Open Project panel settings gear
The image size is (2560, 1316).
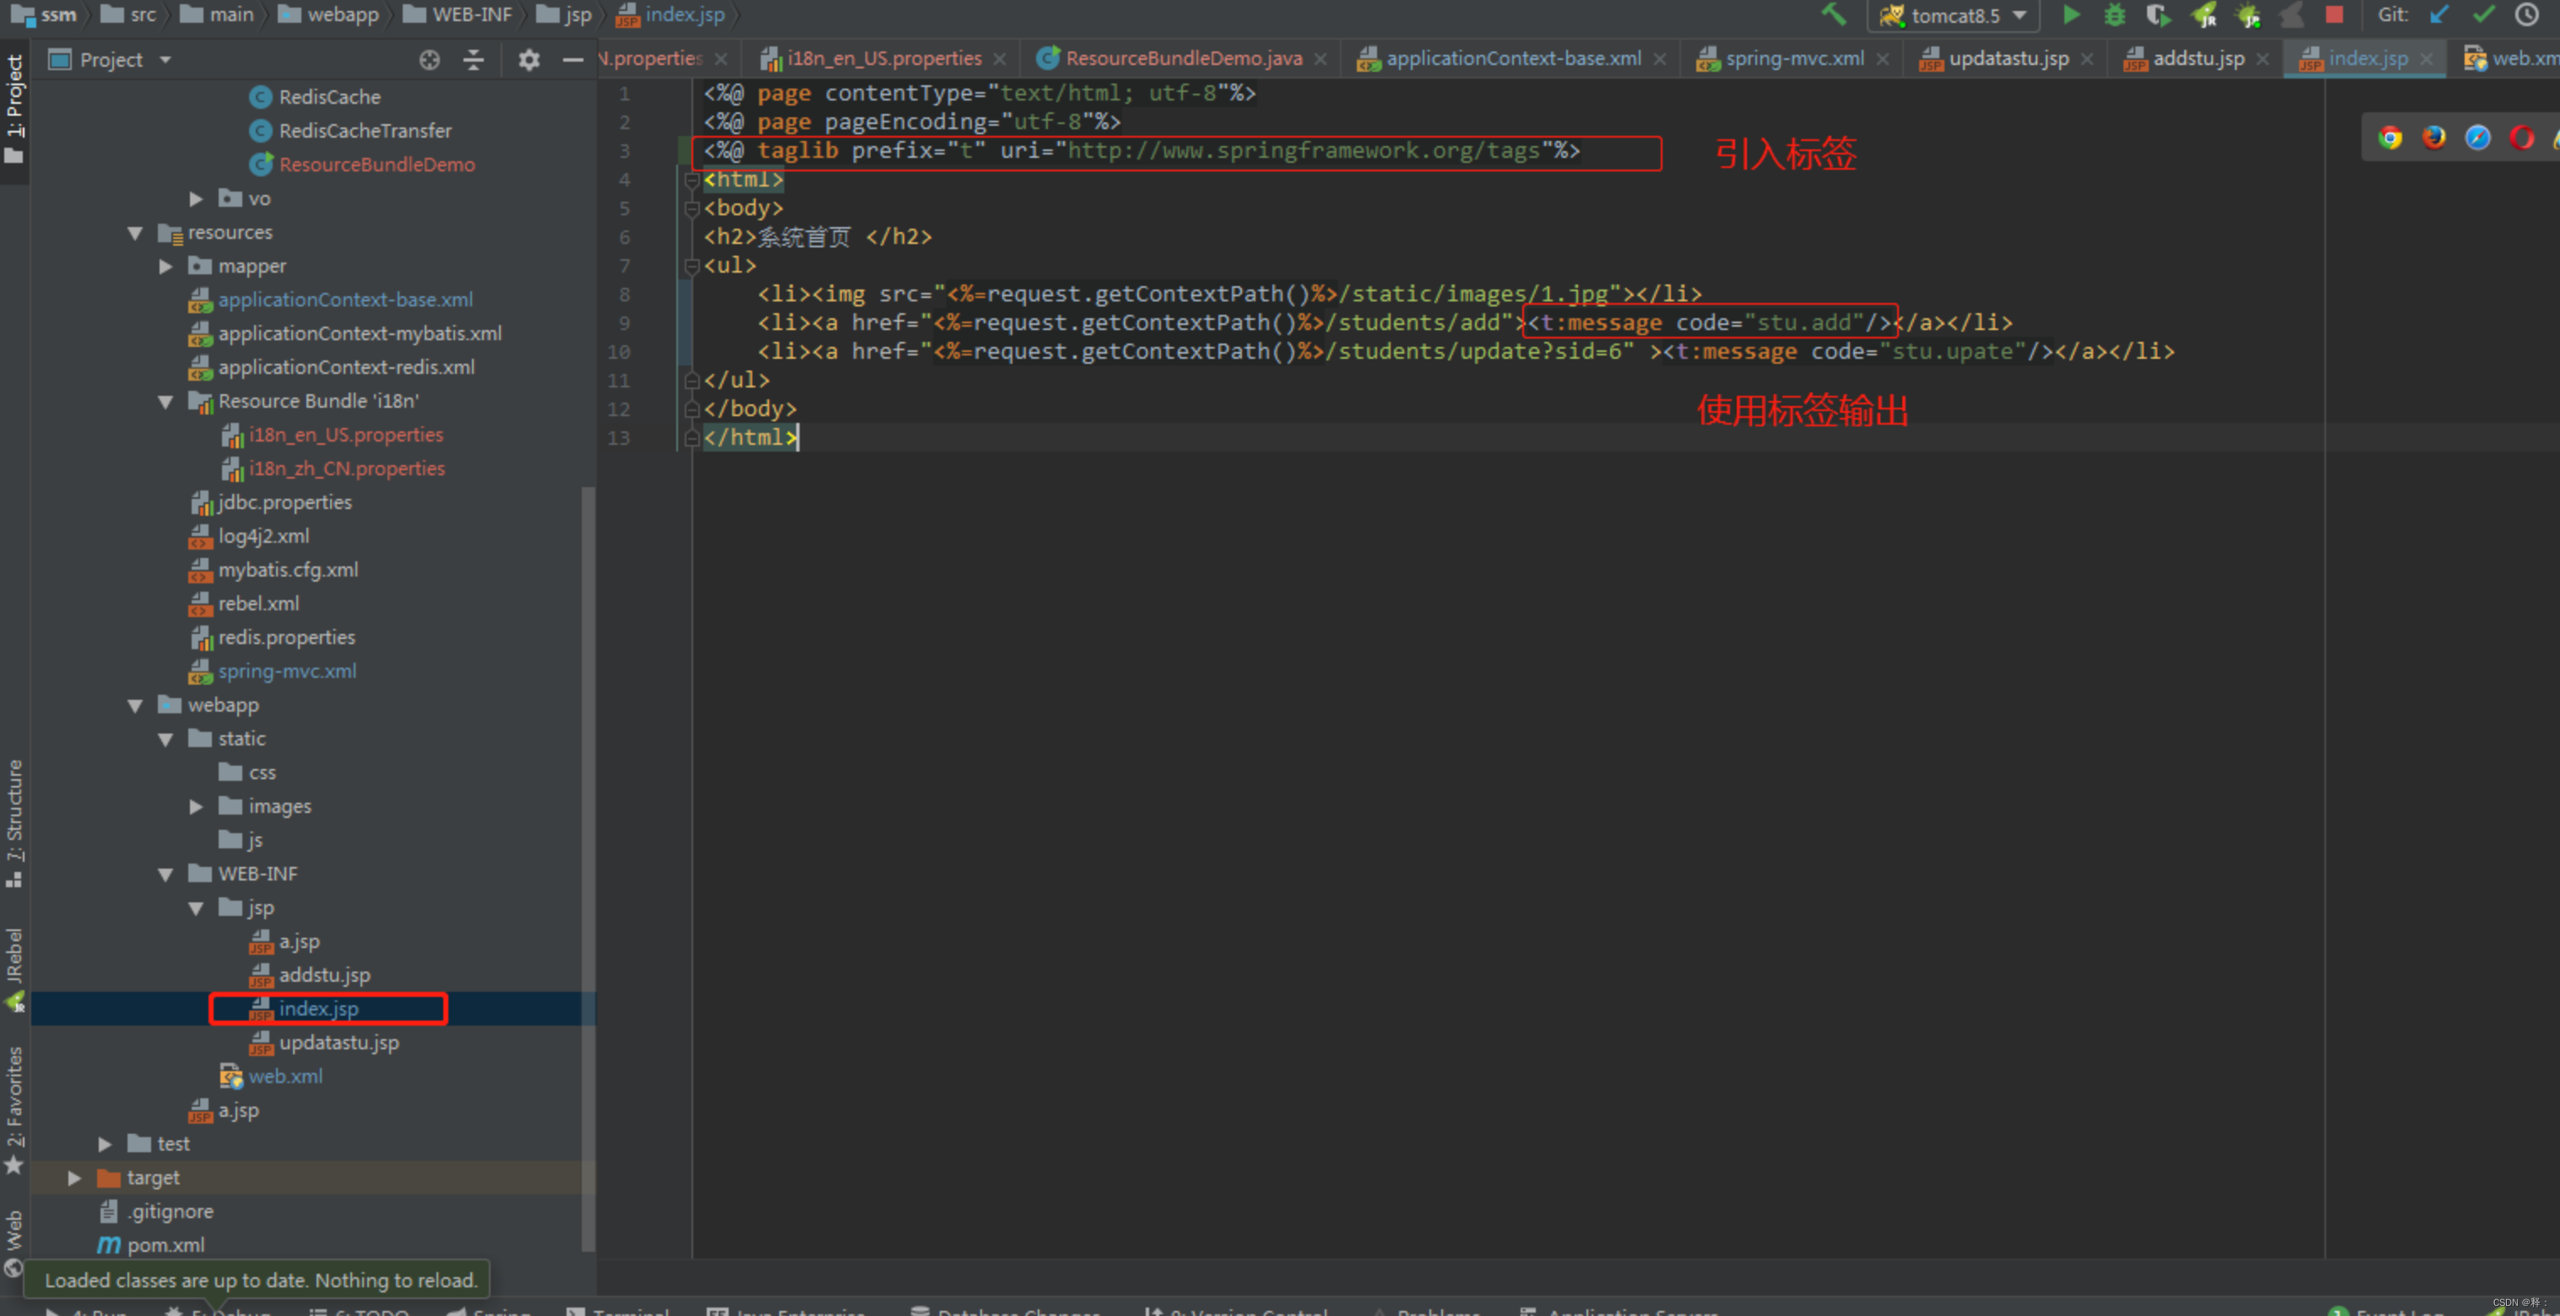pyautogui.click(x=529, y=60)
